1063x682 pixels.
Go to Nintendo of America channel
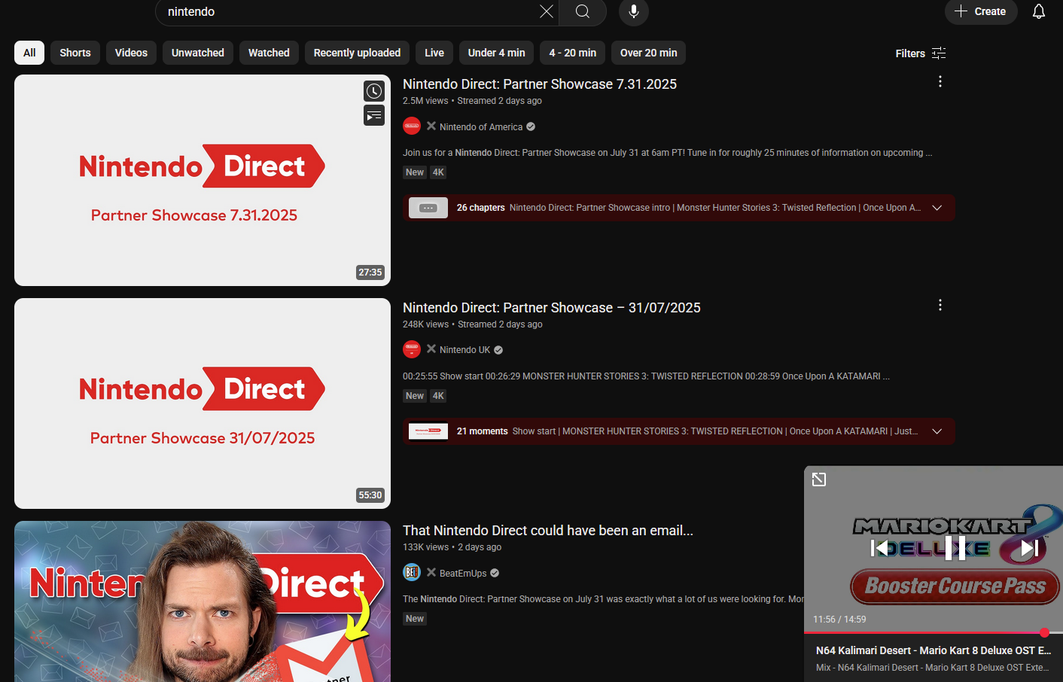pos(481,127)
